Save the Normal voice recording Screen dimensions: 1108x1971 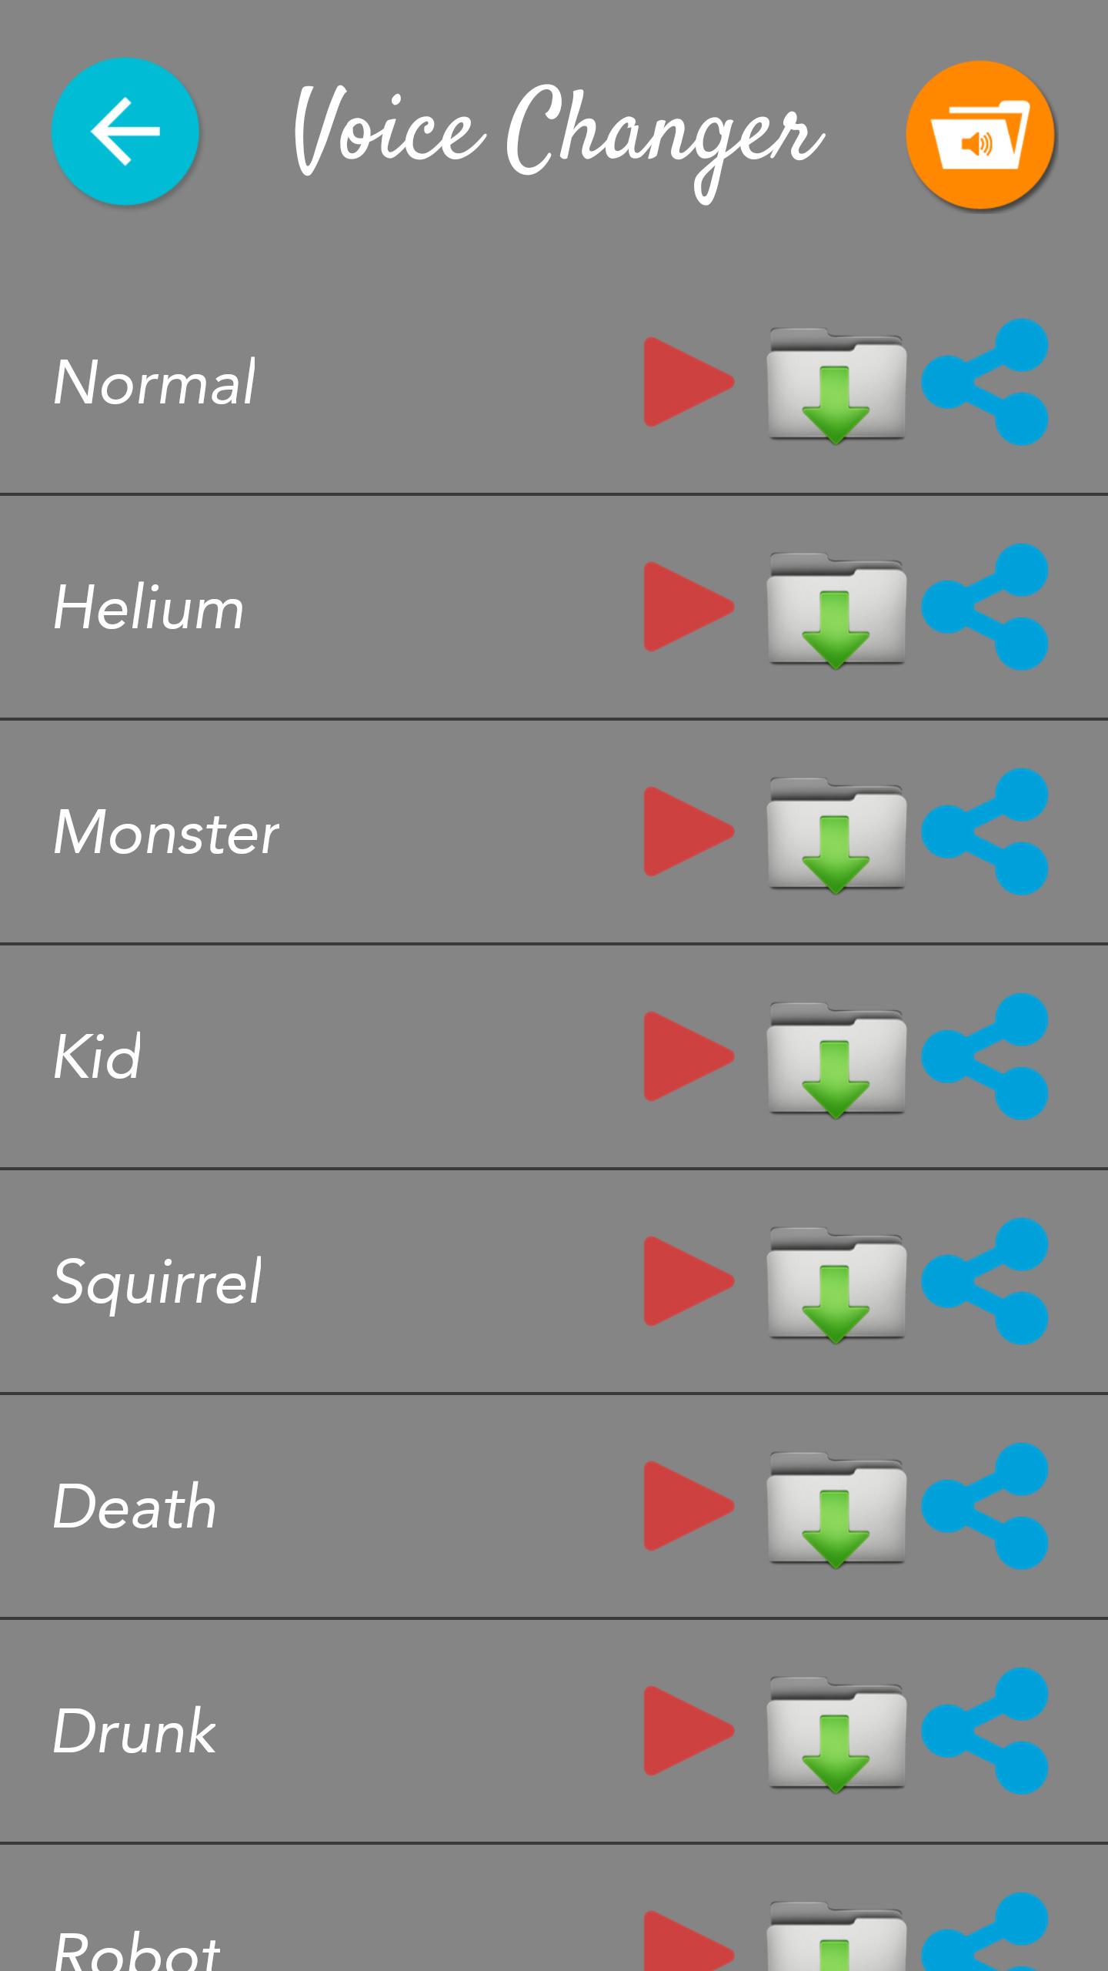tap(836, 385)
